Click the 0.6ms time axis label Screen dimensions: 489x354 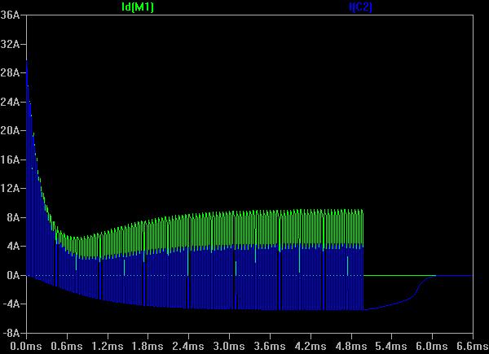pos(67,346)
